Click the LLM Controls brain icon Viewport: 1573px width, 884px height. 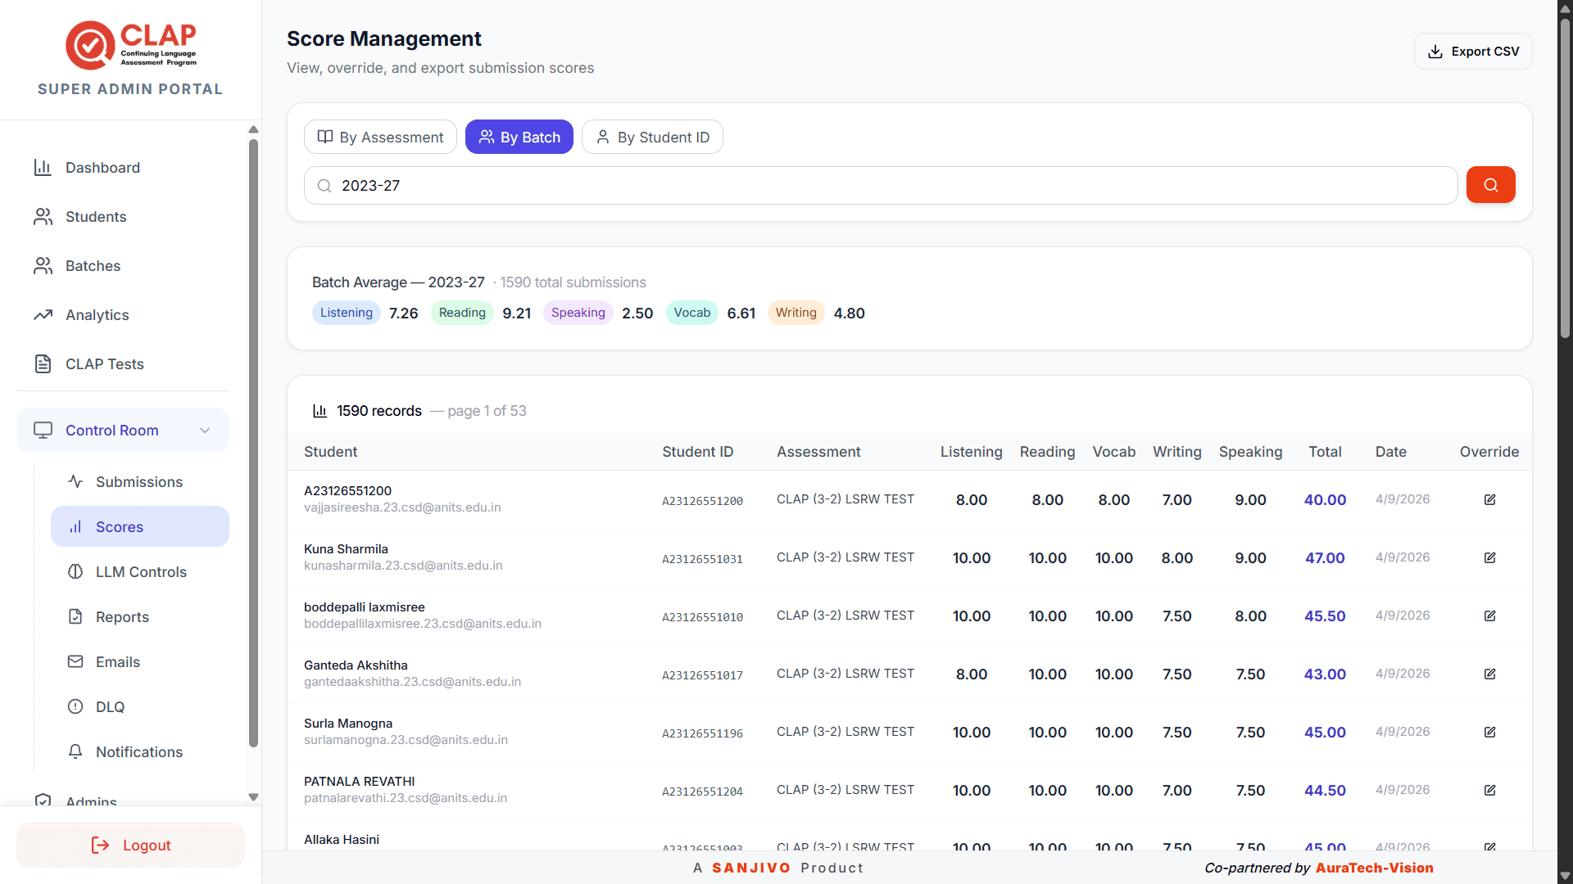[x=75, y=572]
